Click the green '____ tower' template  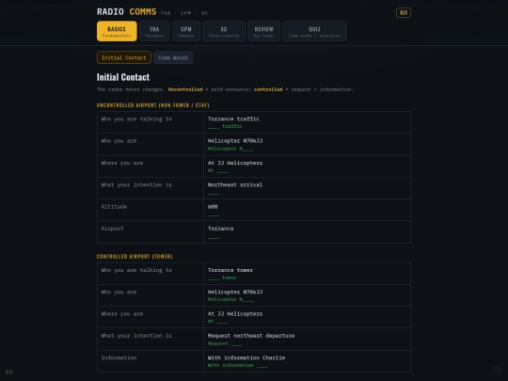coord(222,278)
